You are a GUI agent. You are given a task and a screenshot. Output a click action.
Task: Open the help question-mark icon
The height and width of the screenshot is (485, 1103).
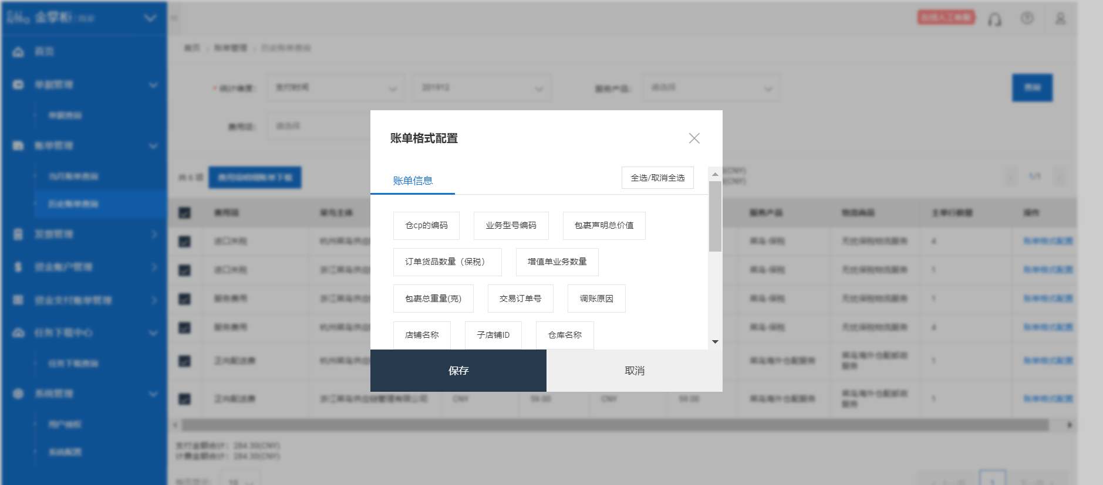pos(1027,18)
